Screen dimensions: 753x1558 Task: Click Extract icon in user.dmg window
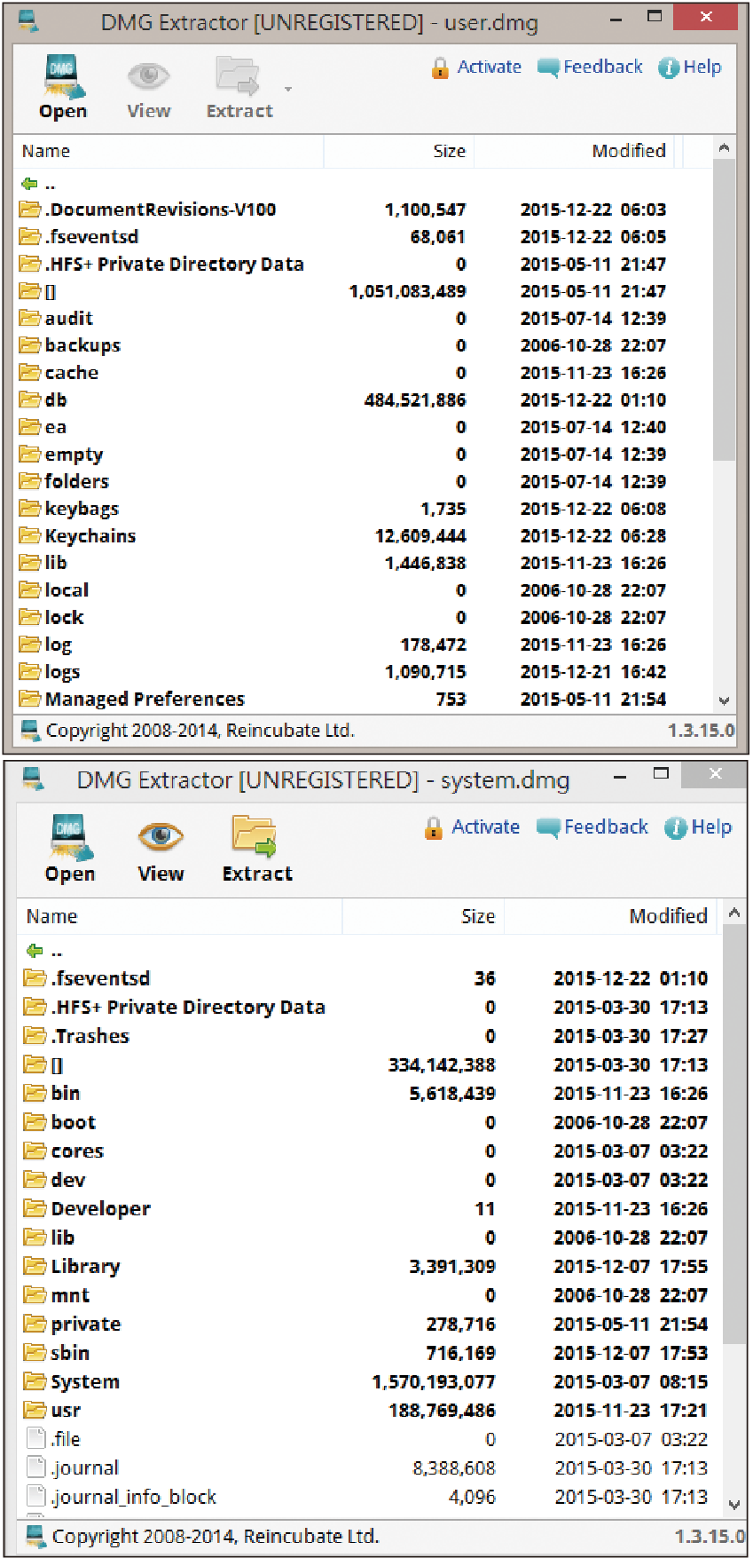click(x=238, y=76)
